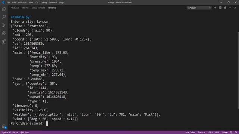239x134 pixels.
Task: Create a new terminal with plus icon
Action: pyautogui.click(x=215, y=7)
